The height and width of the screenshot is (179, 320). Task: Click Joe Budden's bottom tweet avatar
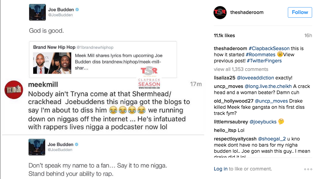37,147
